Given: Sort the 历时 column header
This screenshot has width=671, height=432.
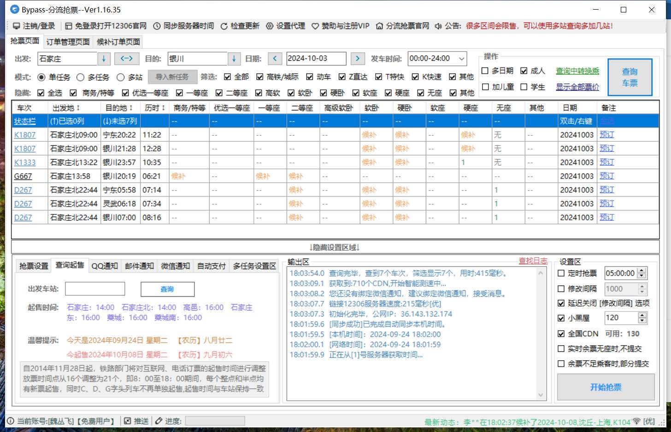Looking at the screenshot, I should point(155,108).
